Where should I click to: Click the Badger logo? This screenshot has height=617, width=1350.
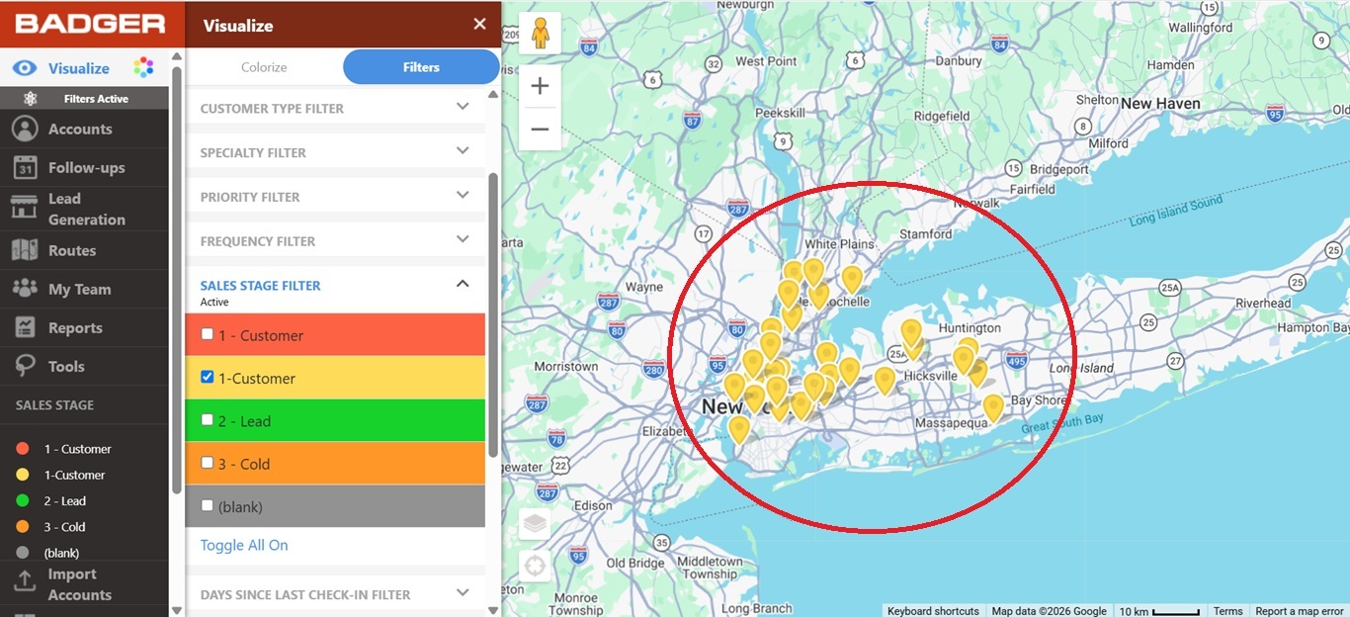coord(90,24)
